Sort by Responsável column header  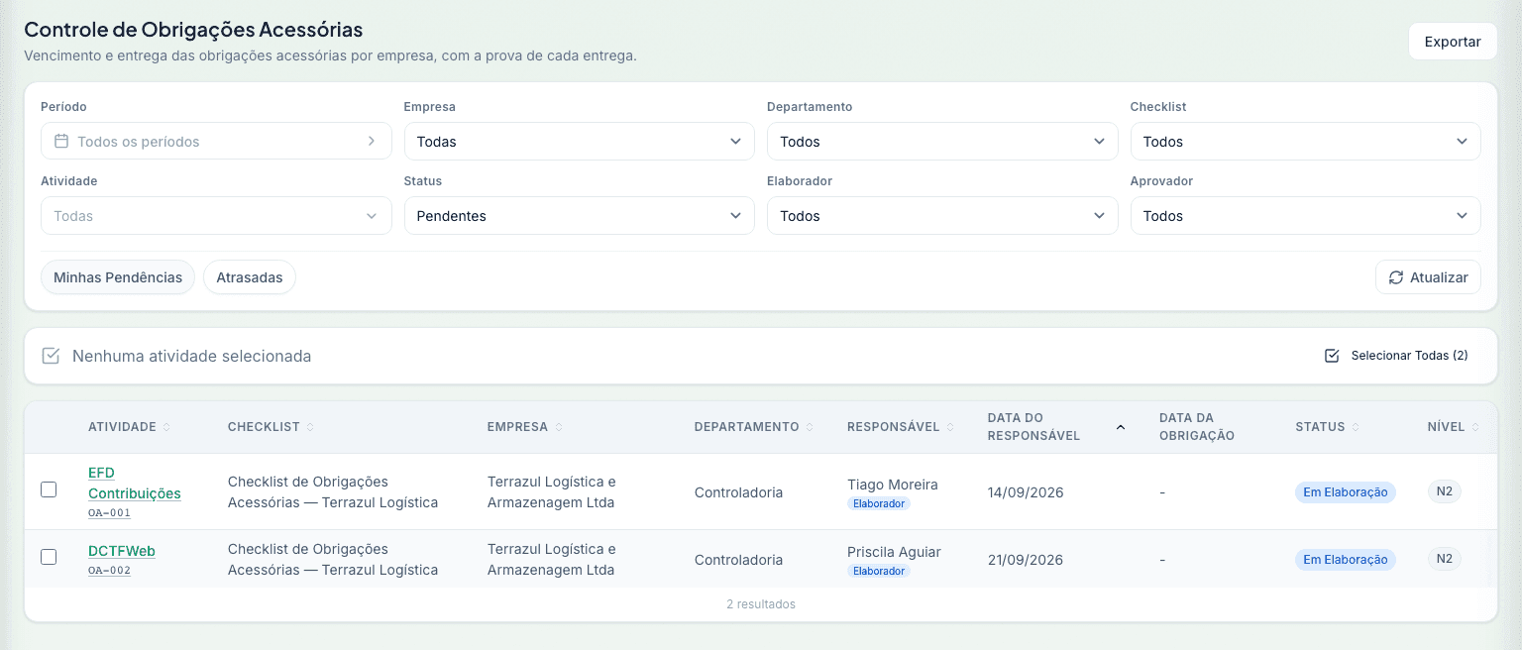901,427
